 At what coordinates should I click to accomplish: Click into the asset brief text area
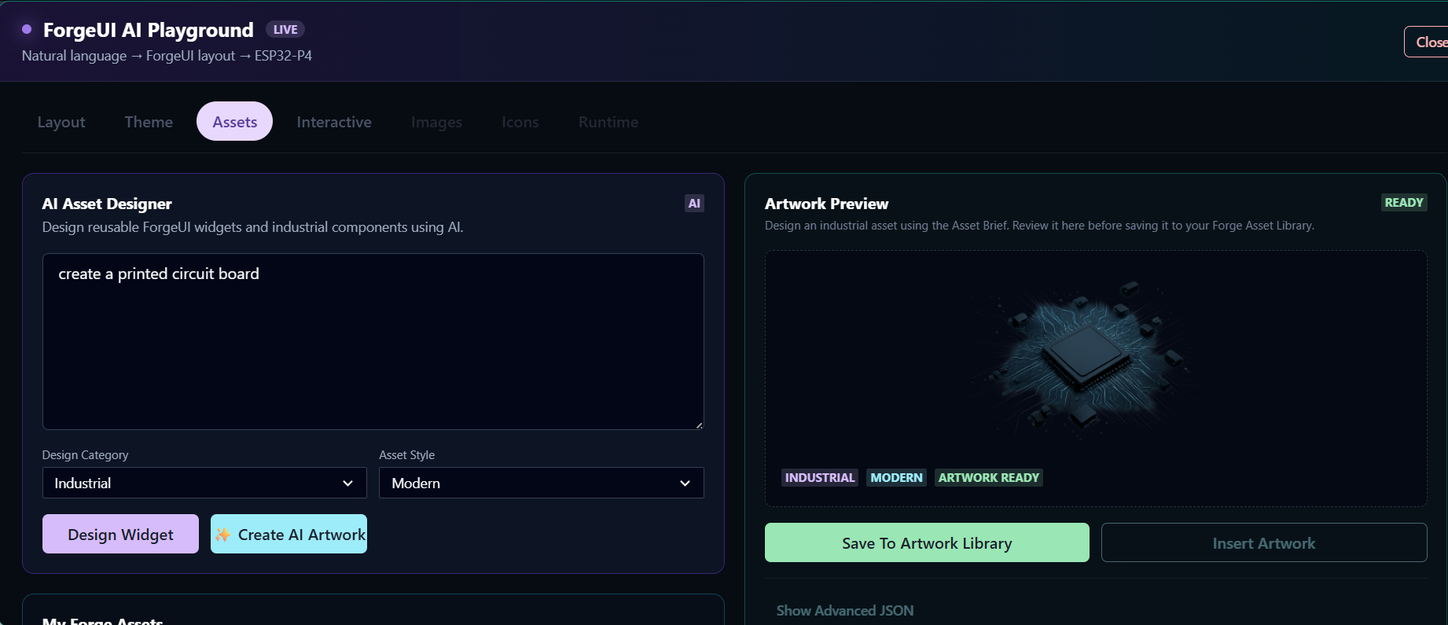(373, 342)
